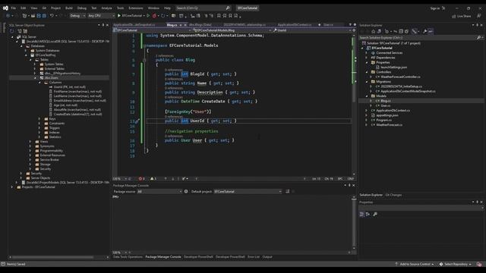Refresh the SQL Server Object Explorer
486x273 pixels.
[12, 31]
